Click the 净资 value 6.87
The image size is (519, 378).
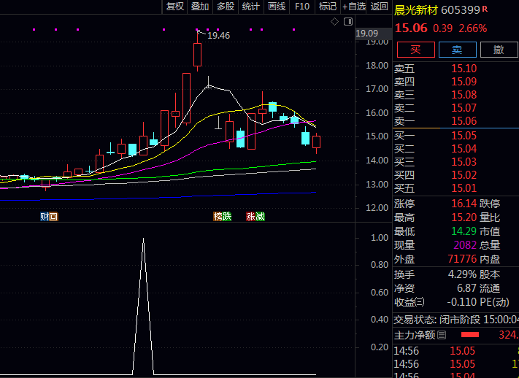click(x=466, y=288)
